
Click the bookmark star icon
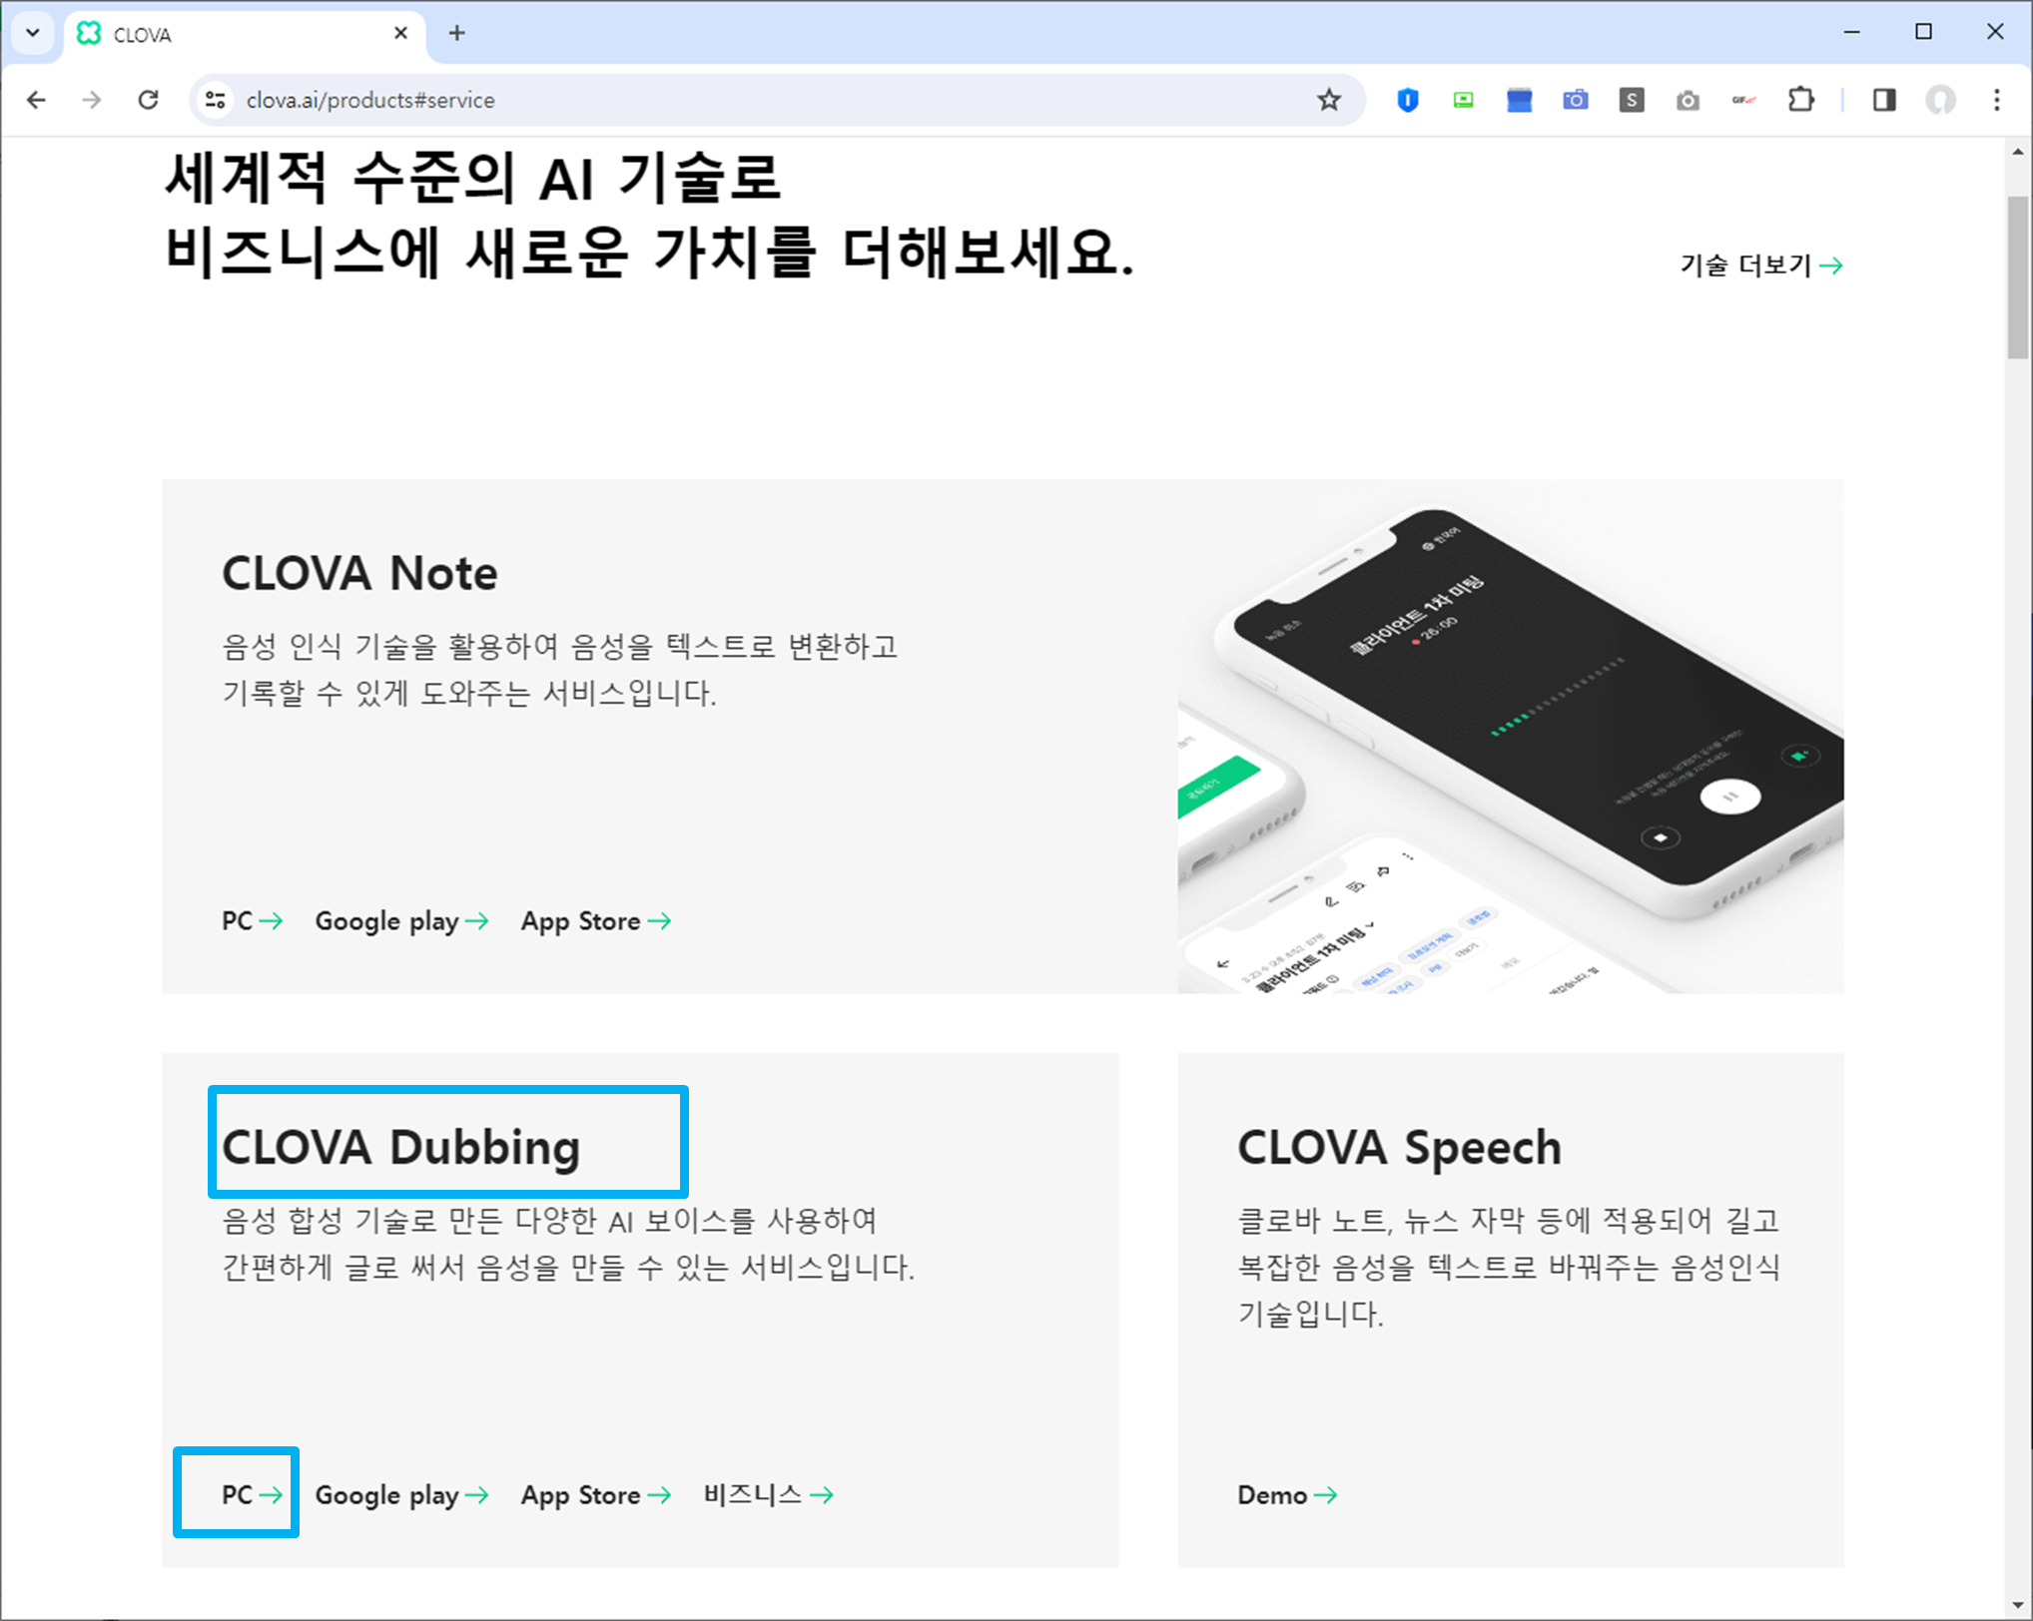(x=1328, y=100)
